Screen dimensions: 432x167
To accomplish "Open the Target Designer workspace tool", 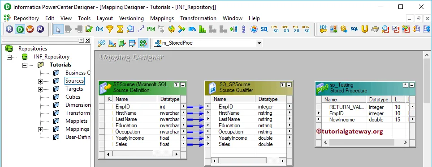I will click(x=112, y=43).
